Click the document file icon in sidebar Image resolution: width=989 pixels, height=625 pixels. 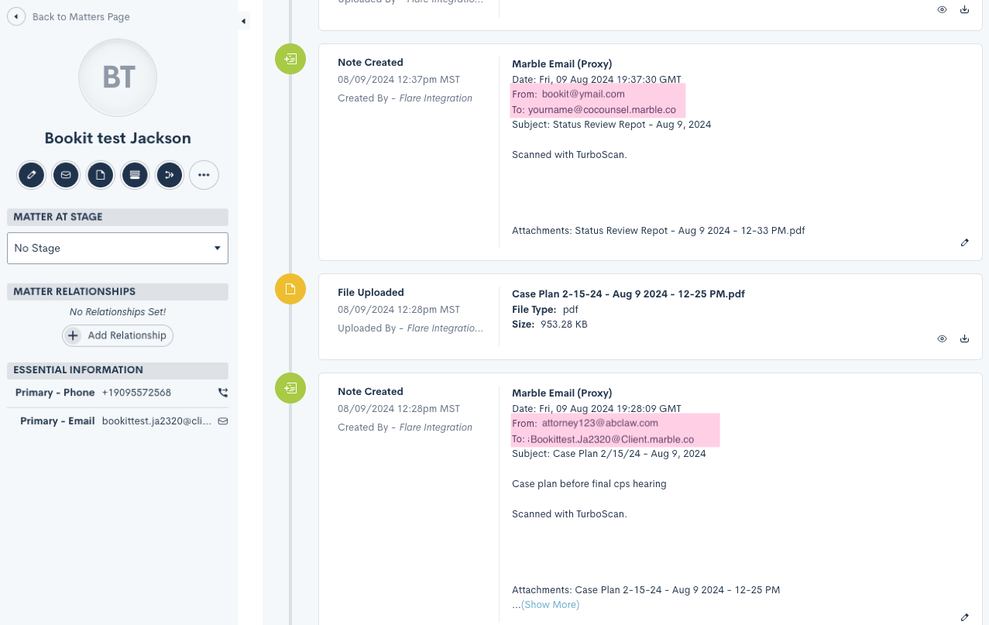[101, 175]
